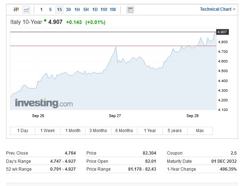Select the 1W interval
Image resolution: width=242 pixels, height=186 pixels.
tap(104, 10)
